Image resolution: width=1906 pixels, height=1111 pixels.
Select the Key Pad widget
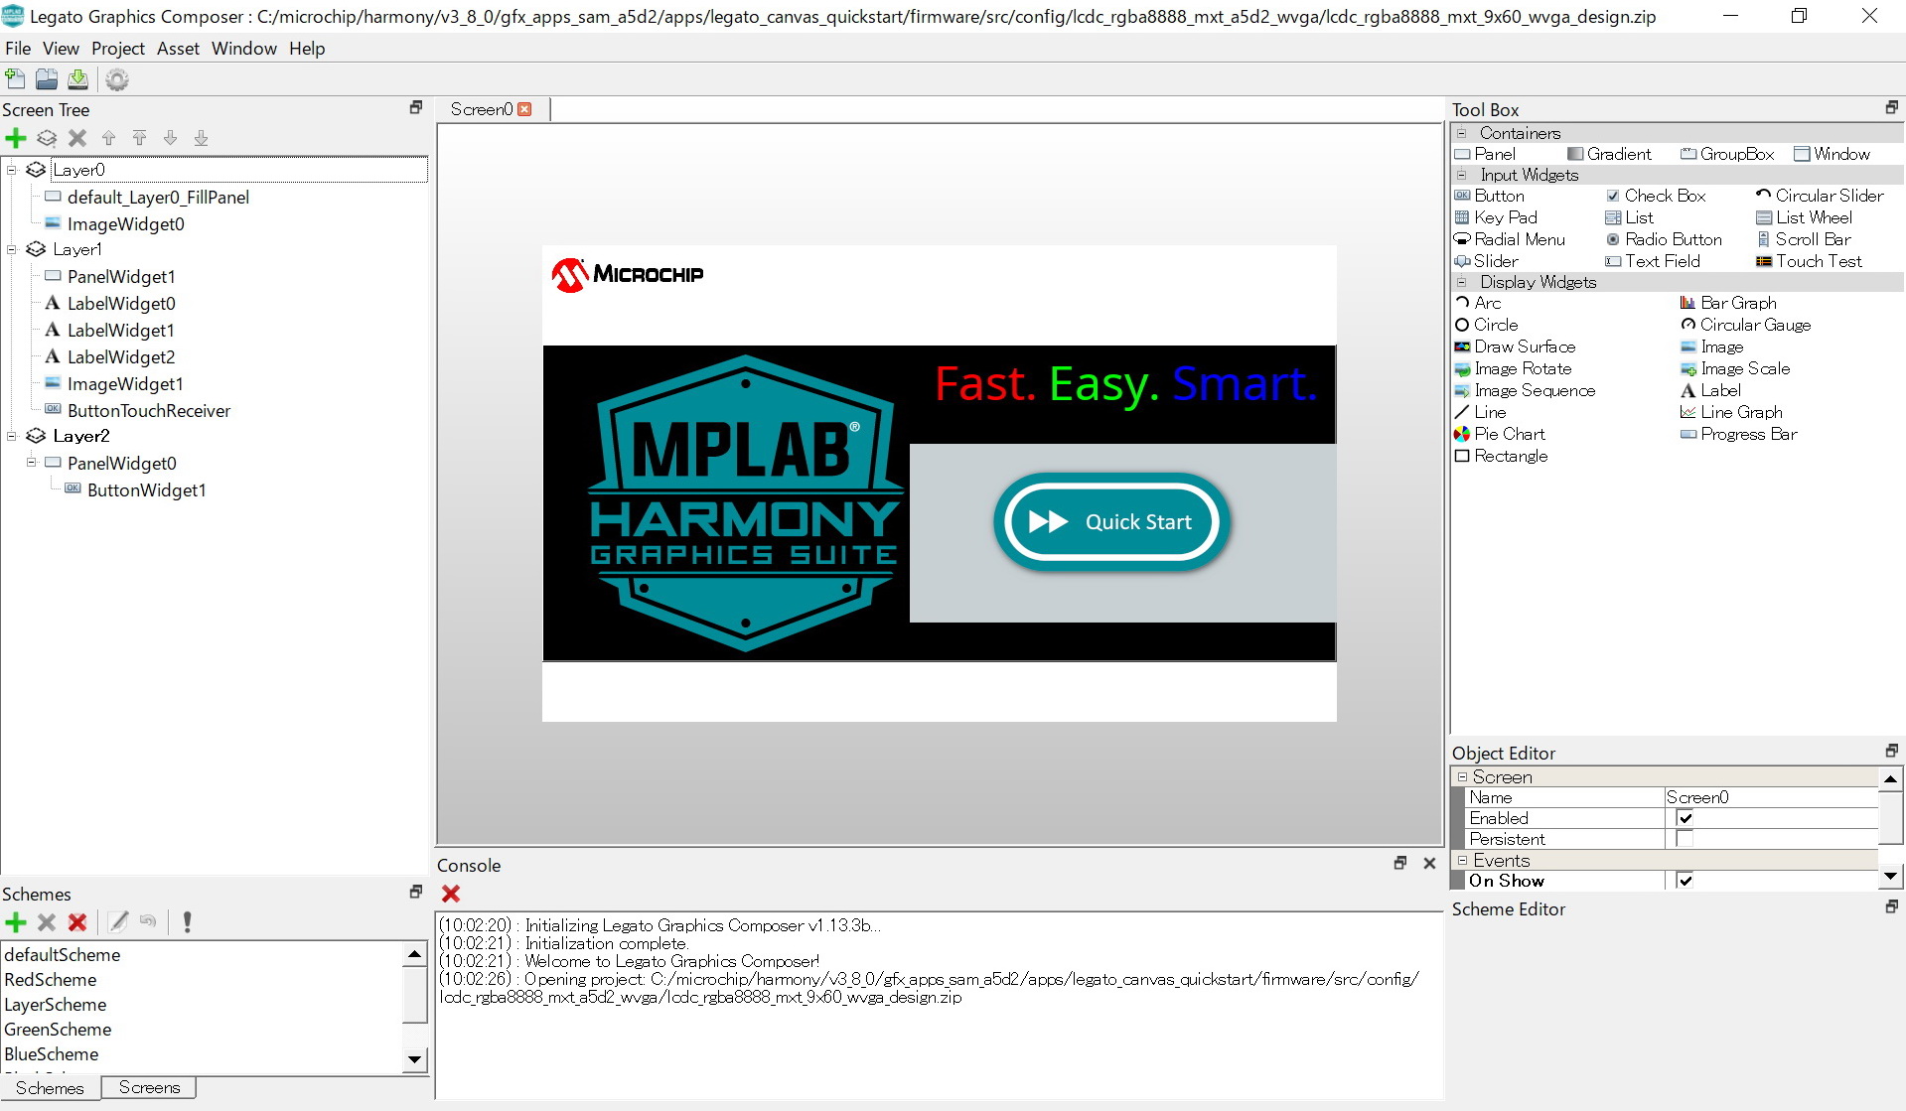point(1496,217)
